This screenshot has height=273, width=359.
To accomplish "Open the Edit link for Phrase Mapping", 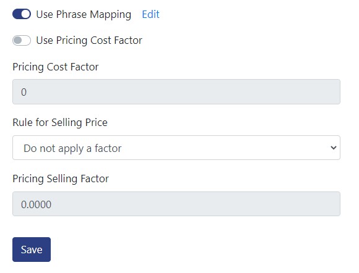I will coord(150,14).
